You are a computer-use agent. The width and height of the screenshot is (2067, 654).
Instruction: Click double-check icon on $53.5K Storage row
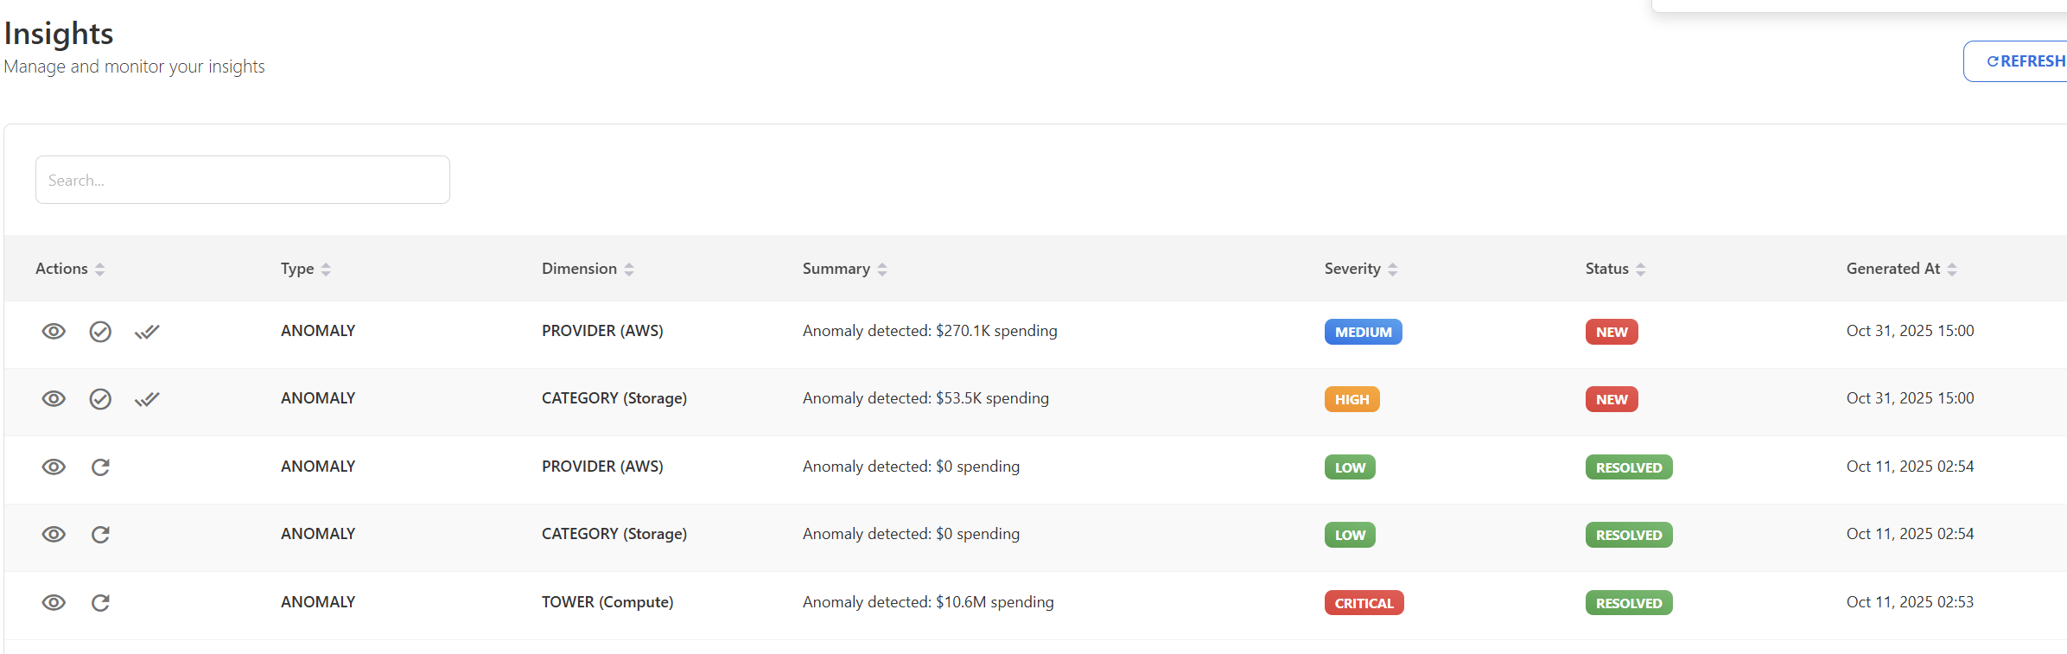coord(147,399)
